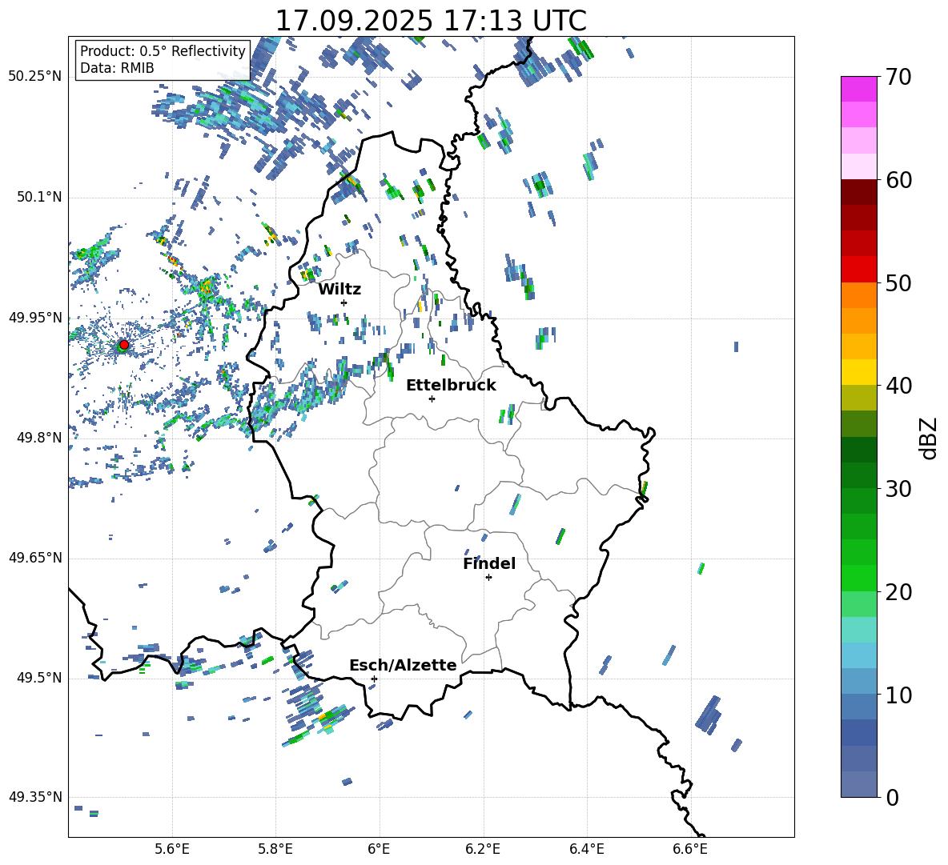Click the colorbar tick label 70

pyautogui.click(x=898, y=77)
